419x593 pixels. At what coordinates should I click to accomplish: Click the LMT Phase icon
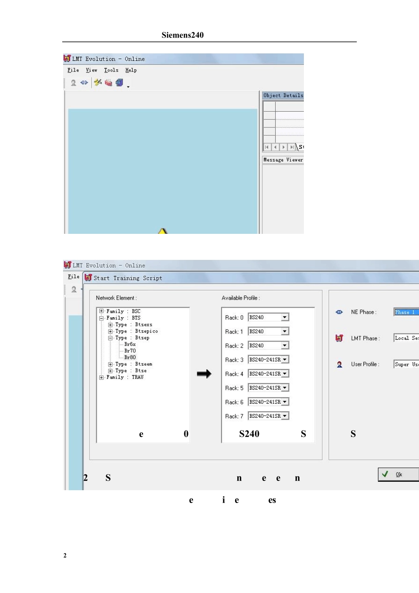click(x=339, y=338)
